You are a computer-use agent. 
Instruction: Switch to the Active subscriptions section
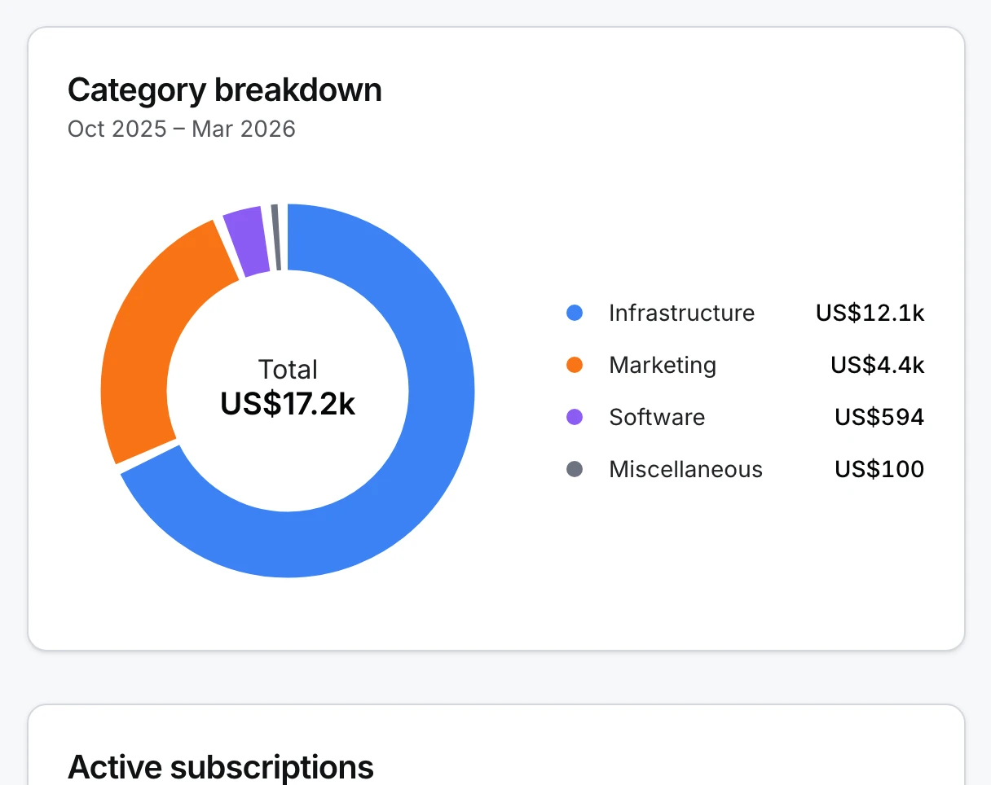(x=221, y=765)
